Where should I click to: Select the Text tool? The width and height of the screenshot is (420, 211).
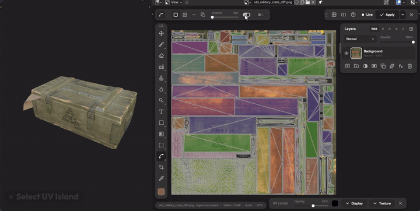click(x=161, y=112)
